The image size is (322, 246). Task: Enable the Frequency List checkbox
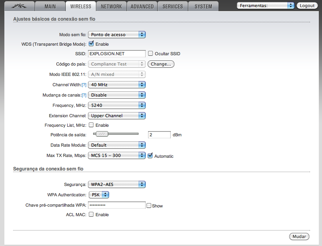point(91,125)
